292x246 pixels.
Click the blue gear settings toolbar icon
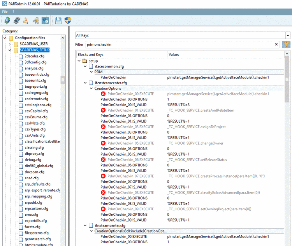(45, 21)
